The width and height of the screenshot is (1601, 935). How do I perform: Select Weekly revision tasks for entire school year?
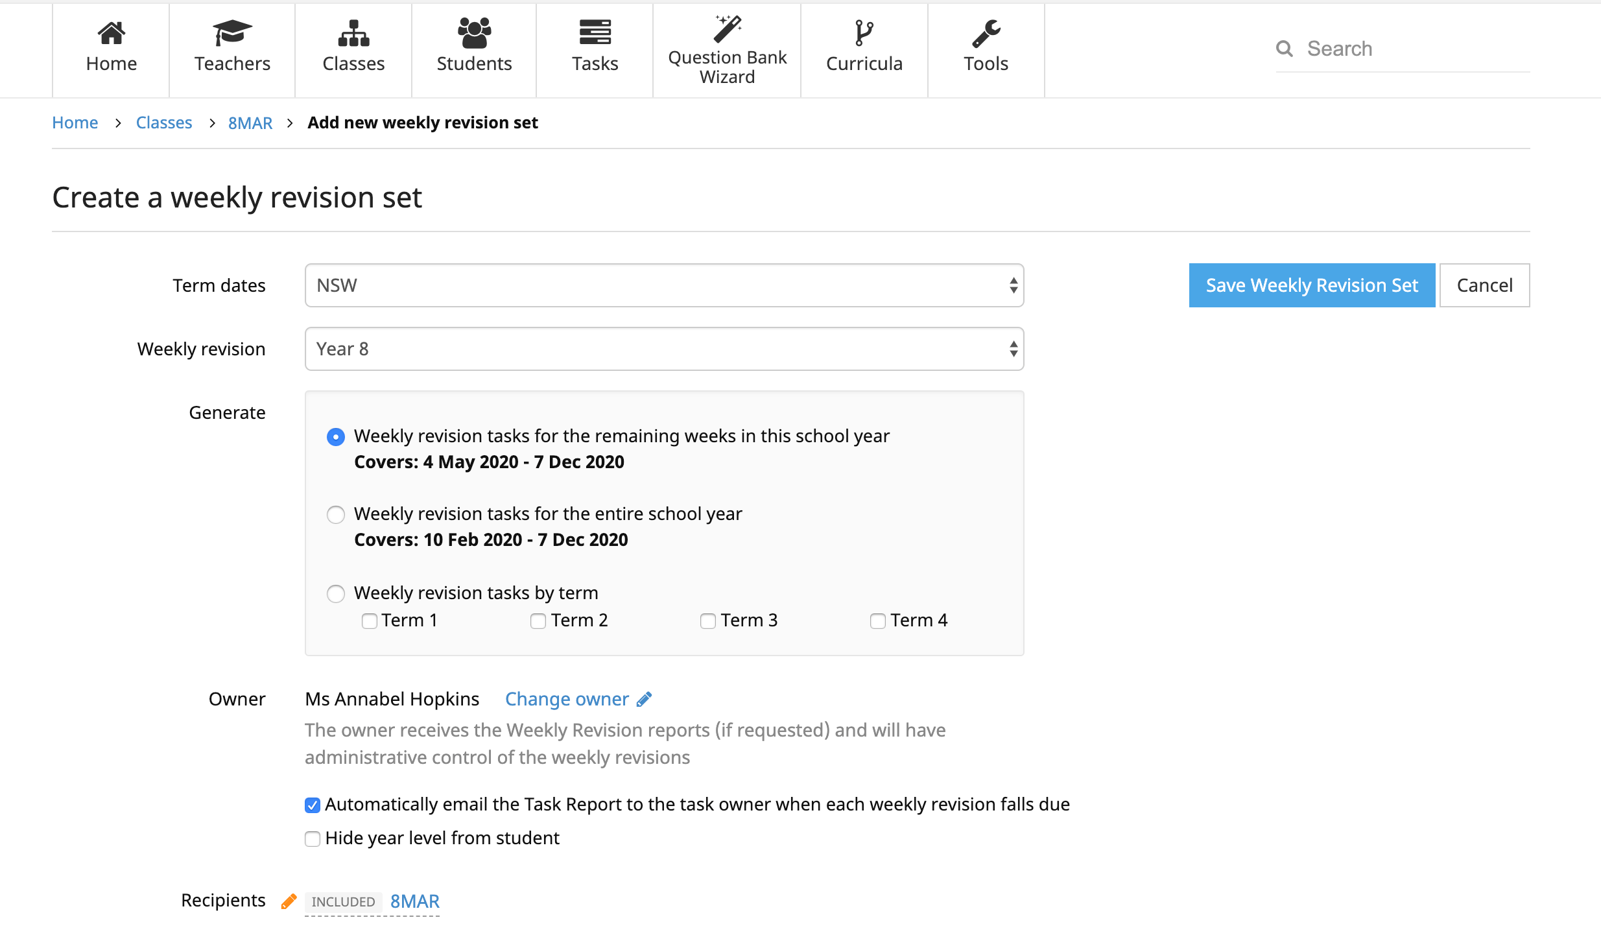(x=335, y=514)
